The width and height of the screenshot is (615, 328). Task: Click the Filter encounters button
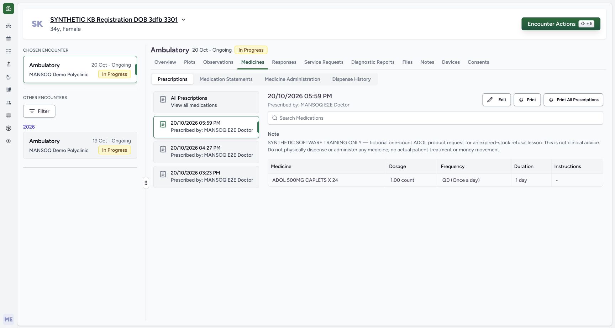coord(39,111)
